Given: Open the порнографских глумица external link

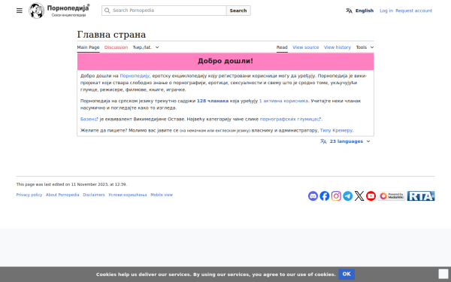Looking at the screenshot, I should click(290, 119).
